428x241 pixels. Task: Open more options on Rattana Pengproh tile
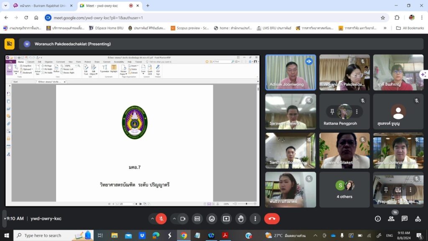[x=357, y=111]
